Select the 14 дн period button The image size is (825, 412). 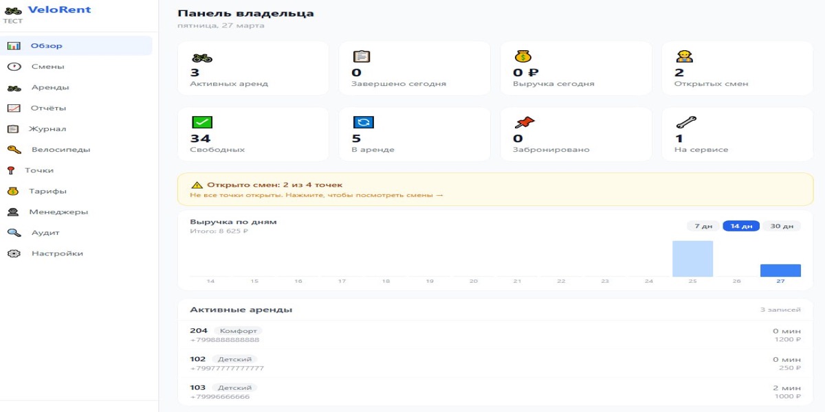740,226
